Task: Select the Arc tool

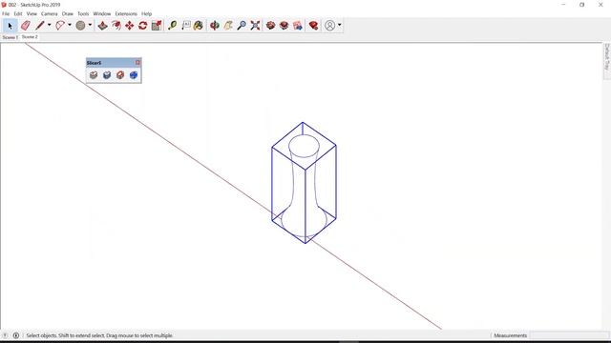Action: point(60,26)
